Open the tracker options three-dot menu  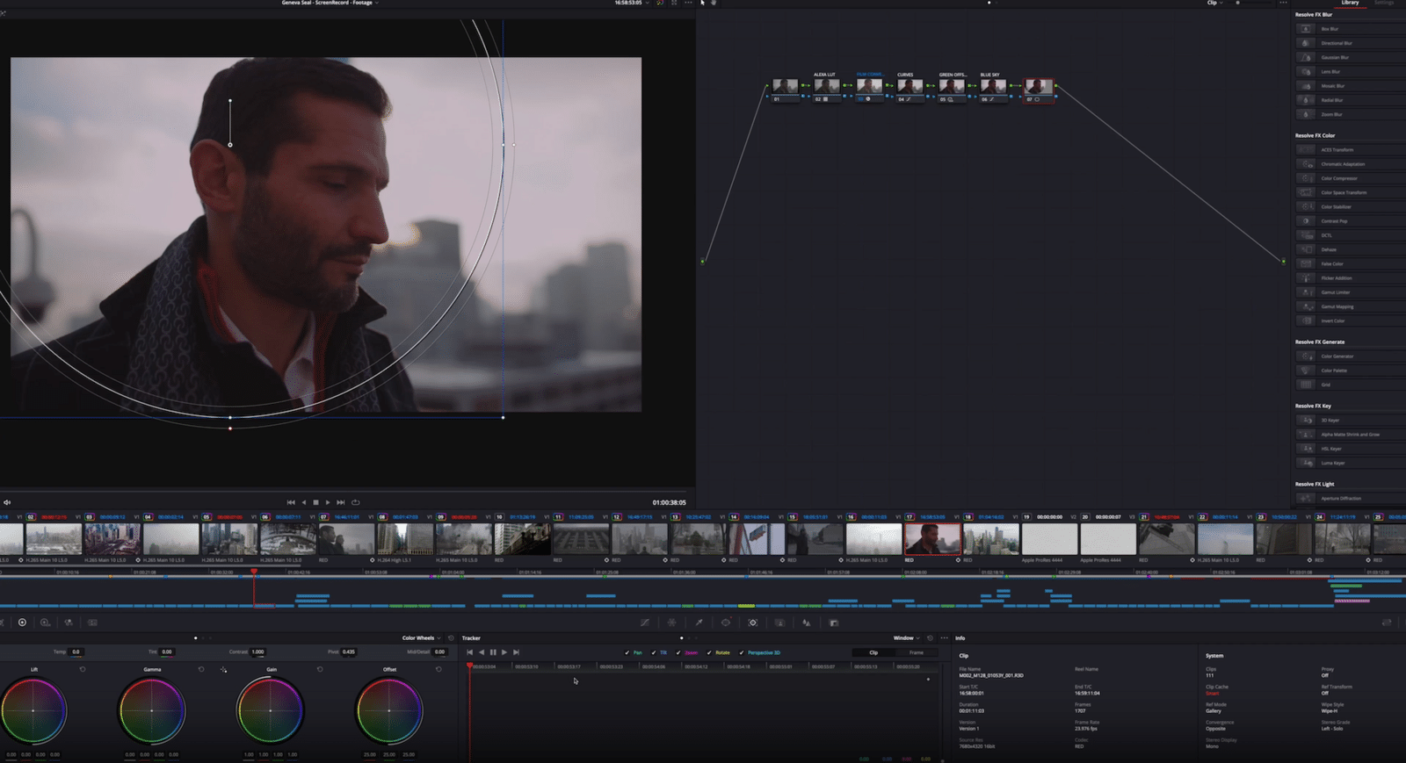pos(945,638)
